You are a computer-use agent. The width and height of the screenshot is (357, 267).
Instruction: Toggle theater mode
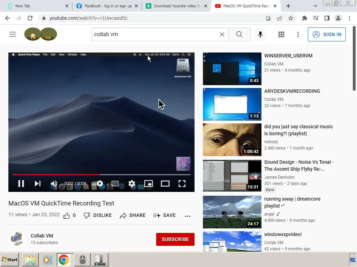[x=165, y=184]
